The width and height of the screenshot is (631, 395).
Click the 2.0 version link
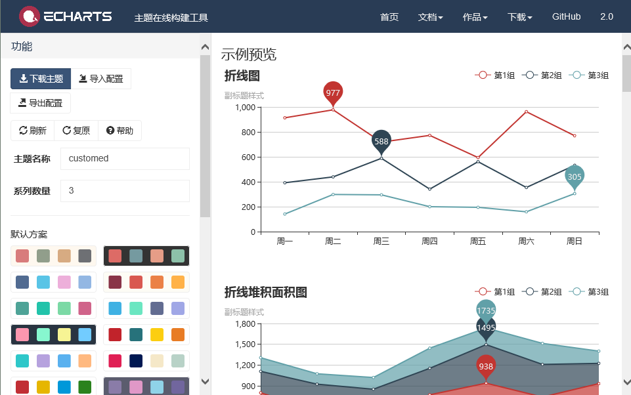[607, 16]
